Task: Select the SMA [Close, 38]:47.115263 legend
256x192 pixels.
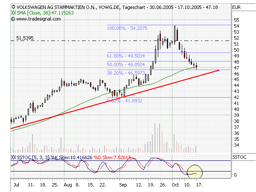Action: click(45, 13)
